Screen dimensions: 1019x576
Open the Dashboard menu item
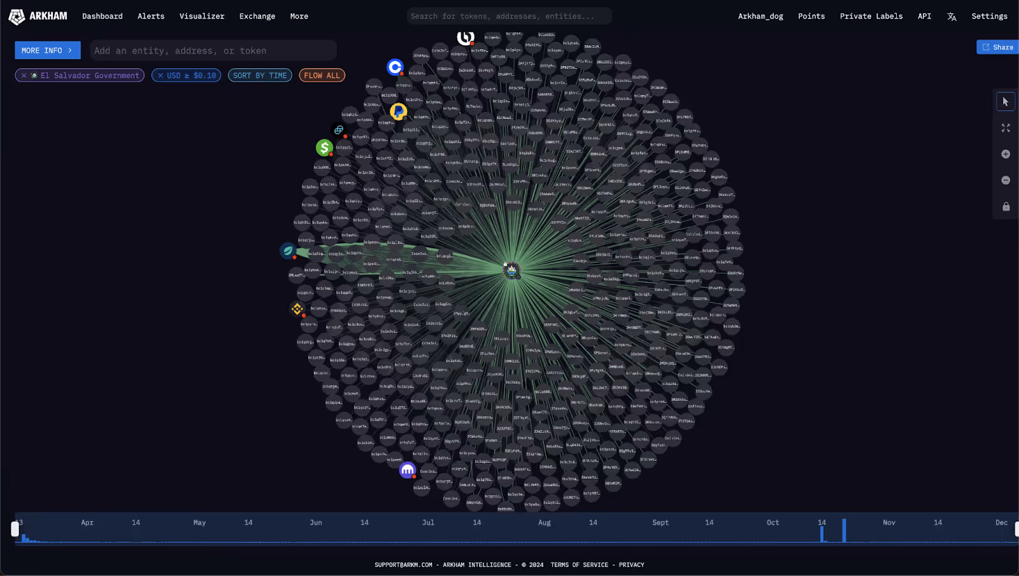(x=102, y=17)
